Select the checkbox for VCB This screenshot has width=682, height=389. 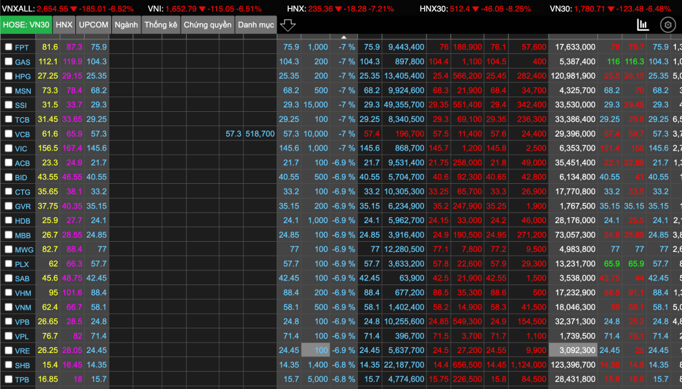[9, 134]
